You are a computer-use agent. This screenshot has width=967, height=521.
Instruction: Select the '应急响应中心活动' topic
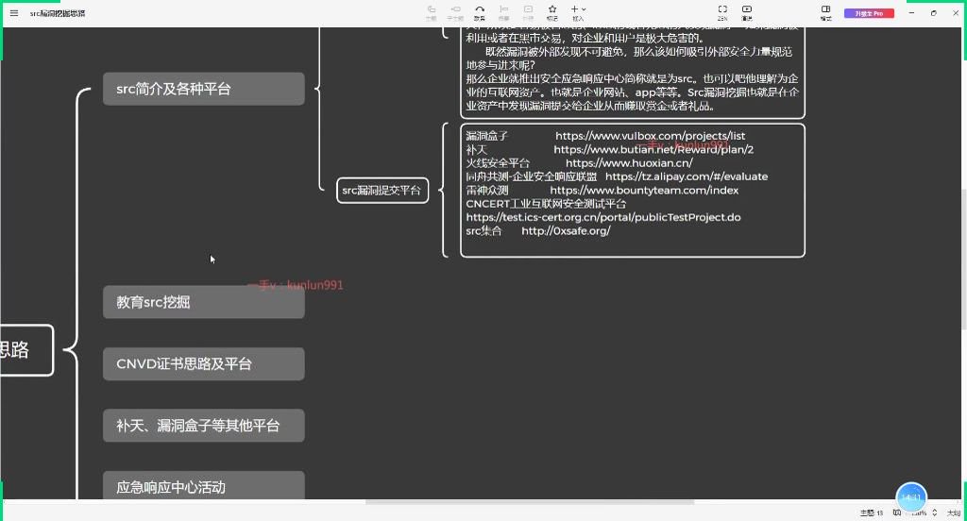click(204, 486)
